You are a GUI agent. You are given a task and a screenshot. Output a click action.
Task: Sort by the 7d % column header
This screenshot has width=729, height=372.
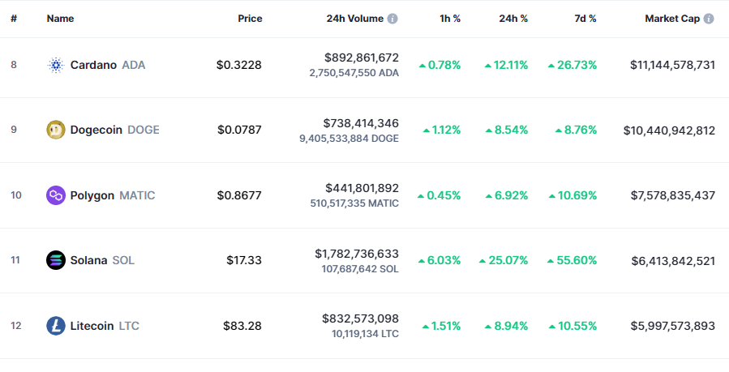pyautogui.click(x=585, y=19)
